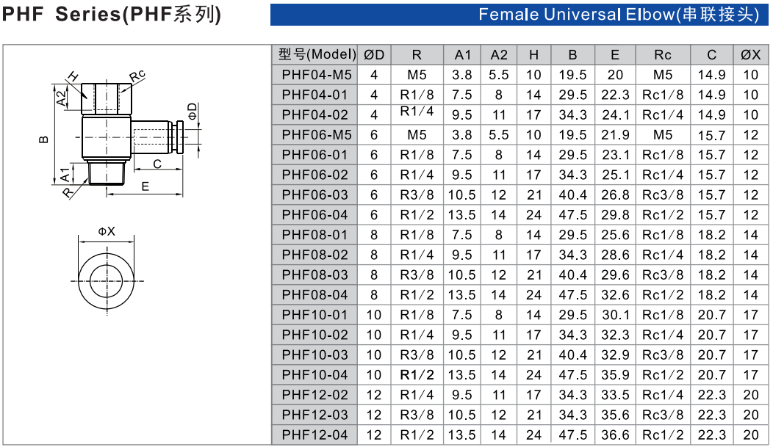The image size is (773, 447).
Task: Click the PHF06-M5 model cell
Action: pyautogui.click(x=317, y=135)
